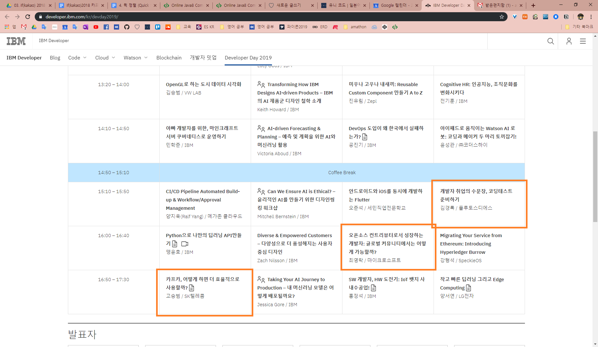Click the address bar URL field

270,17
